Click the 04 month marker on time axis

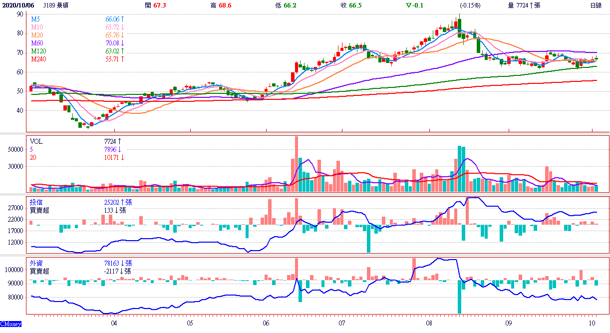pyautogui.click(x=114, y=323)
